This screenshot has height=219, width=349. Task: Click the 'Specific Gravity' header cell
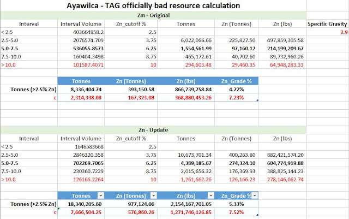327,24
